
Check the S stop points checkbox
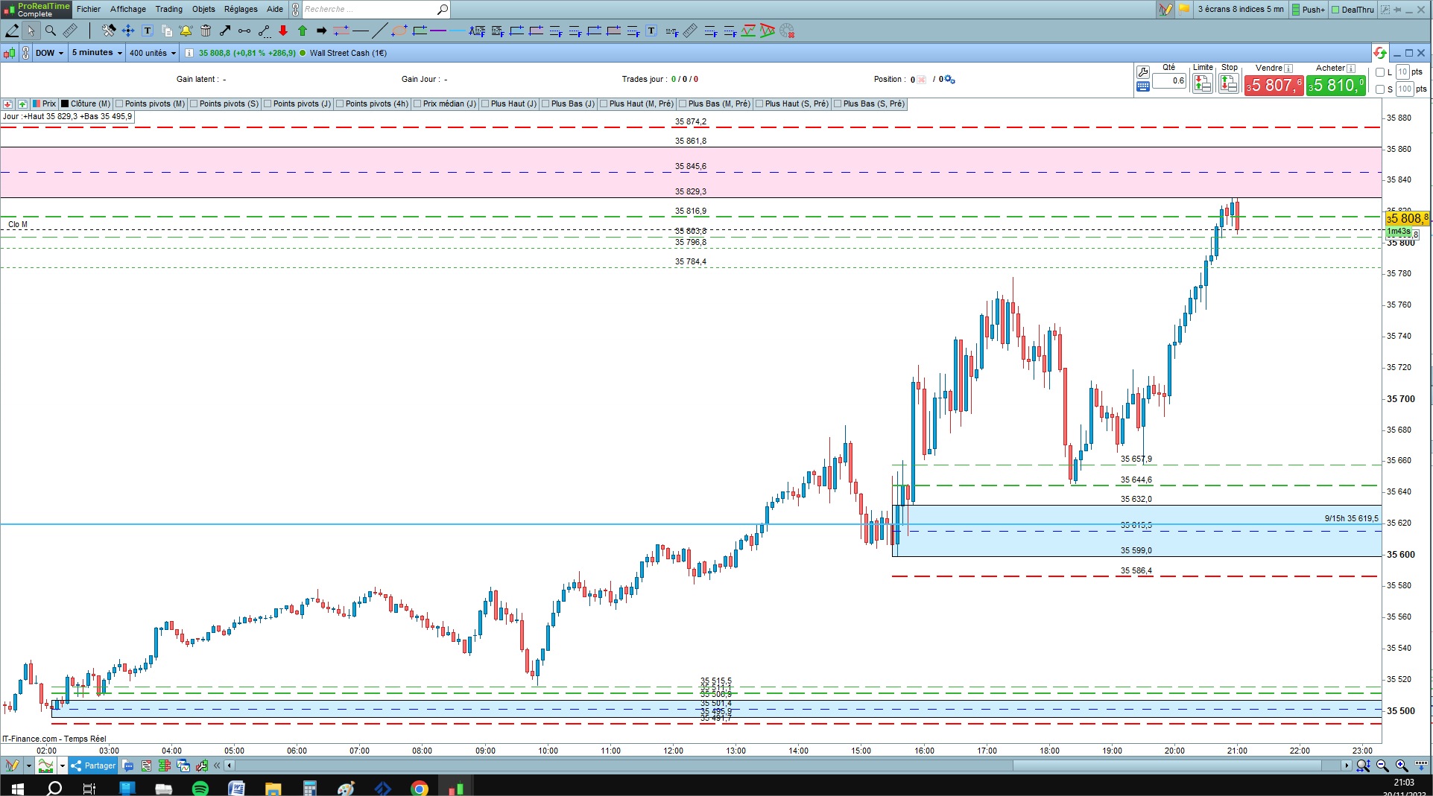coord(1380,89)
